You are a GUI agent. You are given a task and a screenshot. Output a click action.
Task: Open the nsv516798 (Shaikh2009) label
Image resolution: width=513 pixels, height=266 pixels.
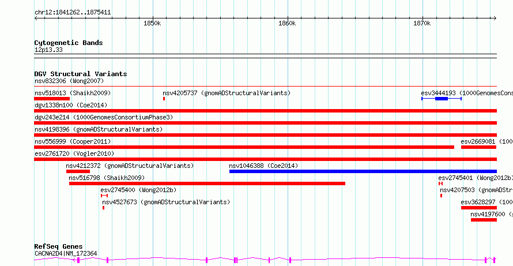click(x=107, y=178)
